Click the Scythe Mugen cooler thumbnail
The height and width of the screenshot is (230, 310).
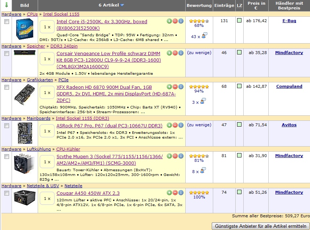tap(24, 164)
